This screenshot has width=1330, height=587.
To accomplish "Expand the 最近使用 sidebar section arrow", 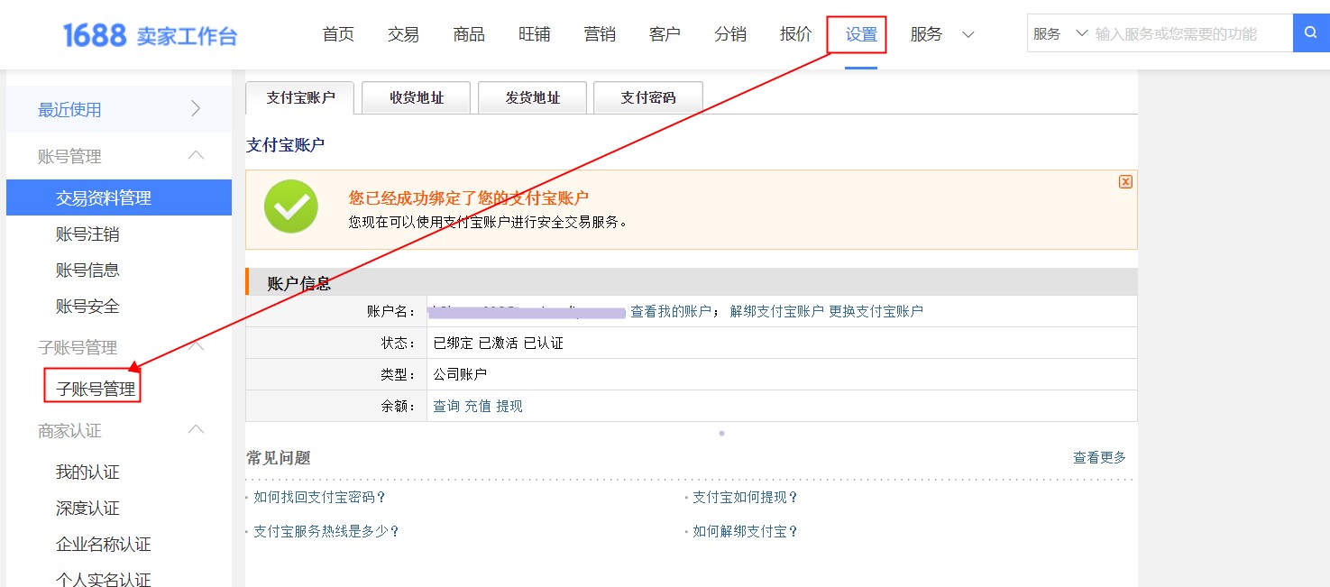I will click(x=196, y=109).
